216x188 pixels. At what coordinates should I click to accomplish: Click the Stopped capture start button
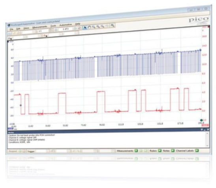click(x=20, y=151)
